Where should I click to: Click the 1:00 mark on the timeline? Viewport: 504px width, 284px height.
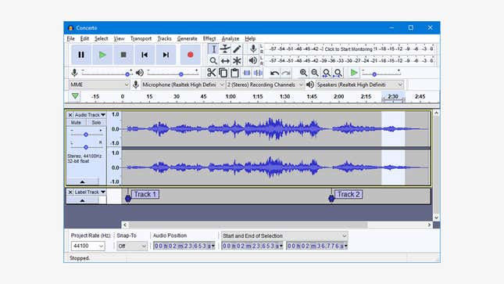pos(231,96)
